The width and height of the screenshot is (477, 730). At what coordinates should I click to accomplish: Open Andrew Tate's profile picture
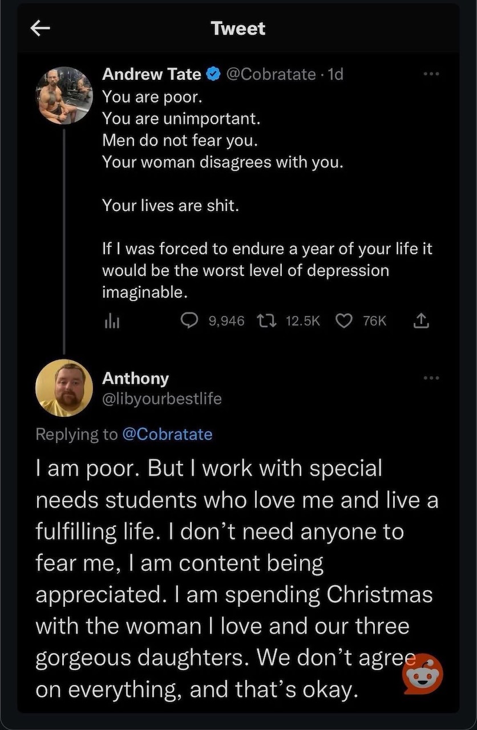click(x=64, y=96)
